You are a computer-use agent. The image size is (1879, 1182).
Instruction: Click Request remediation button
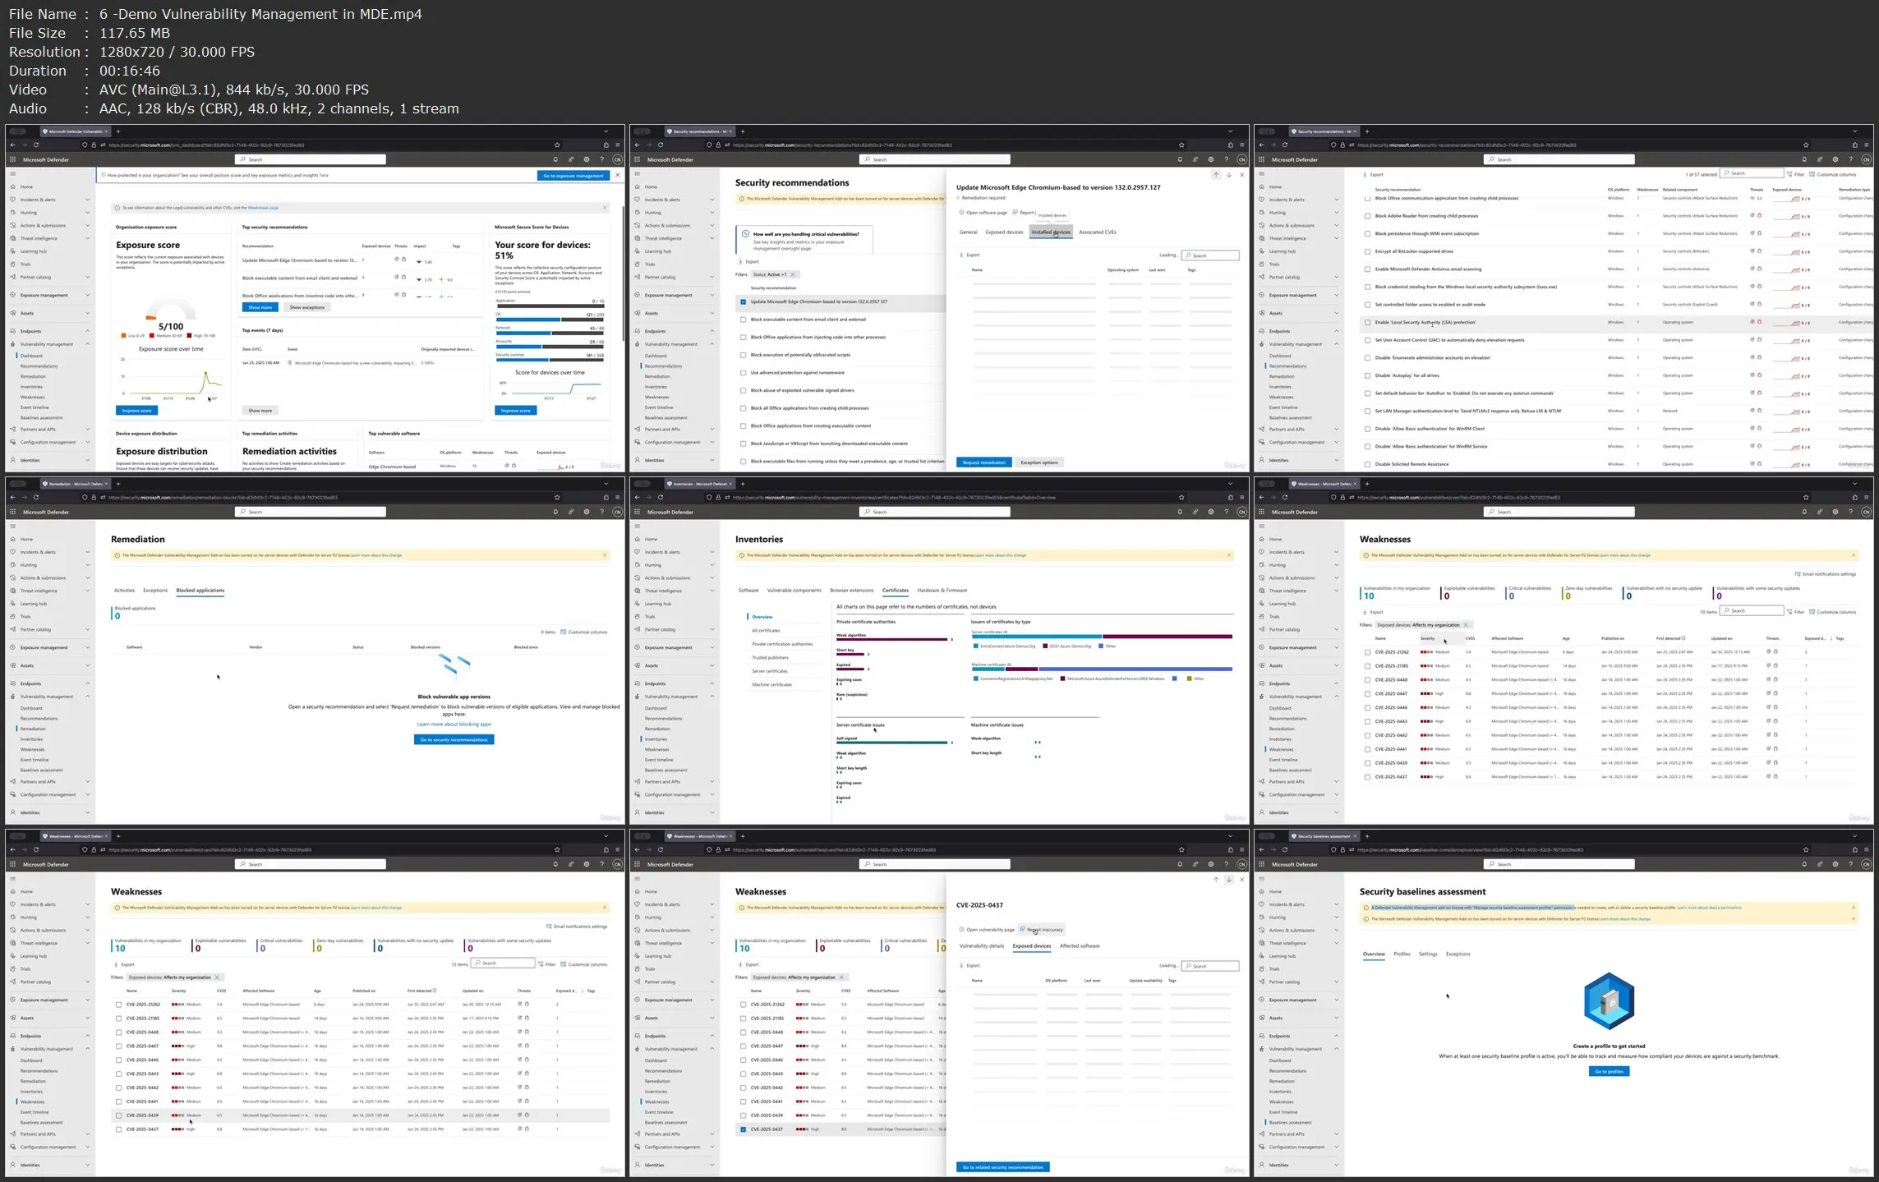click(x=983, y=462)
